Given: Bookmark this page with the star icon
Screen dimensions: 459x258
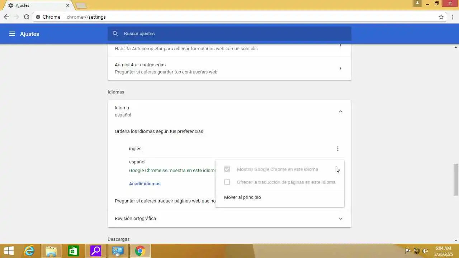Looking at the screenshot, I should (x=441, y=17).
